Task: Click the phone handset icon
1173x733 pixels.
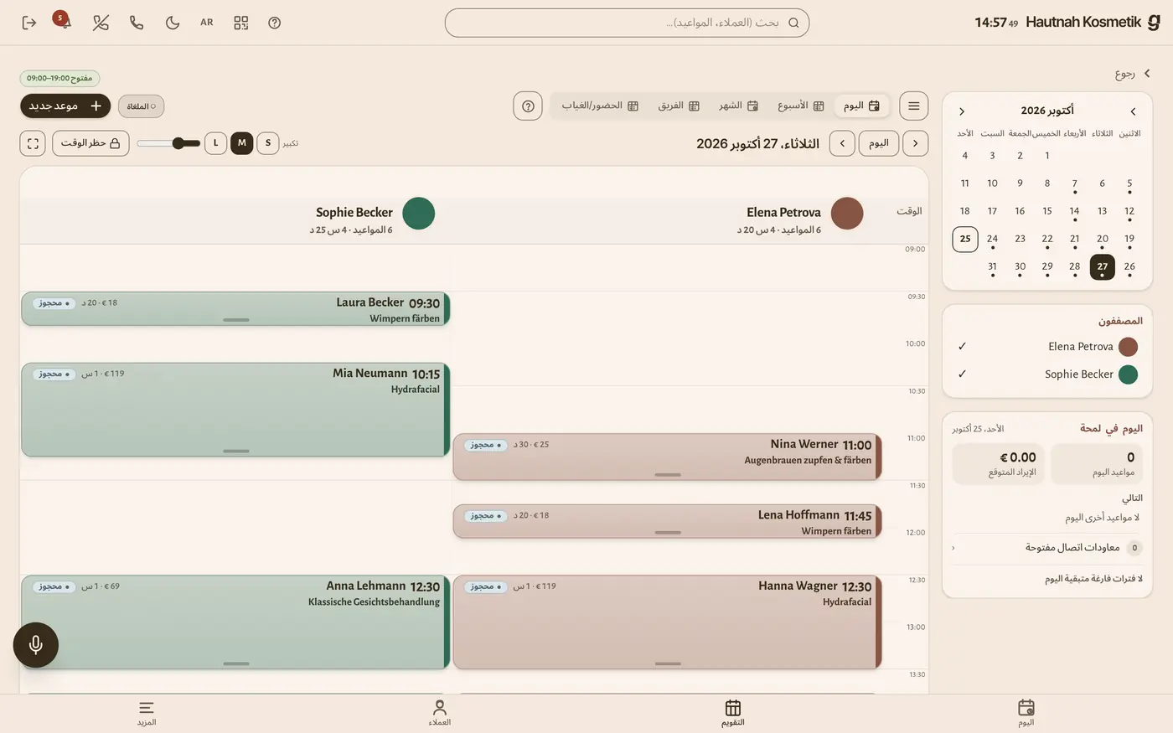Action: pyautogui.click(x=137, y=23)
